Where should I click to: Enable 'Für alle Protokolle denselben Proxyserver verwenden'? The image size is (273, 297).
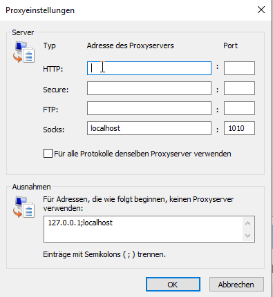[x=48, y=154]
